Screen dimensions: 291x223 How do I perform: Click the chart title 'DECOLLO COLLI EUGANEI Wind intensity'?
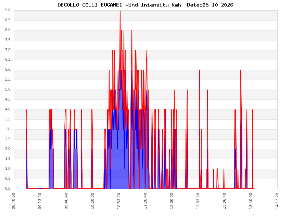pos(113,5)
